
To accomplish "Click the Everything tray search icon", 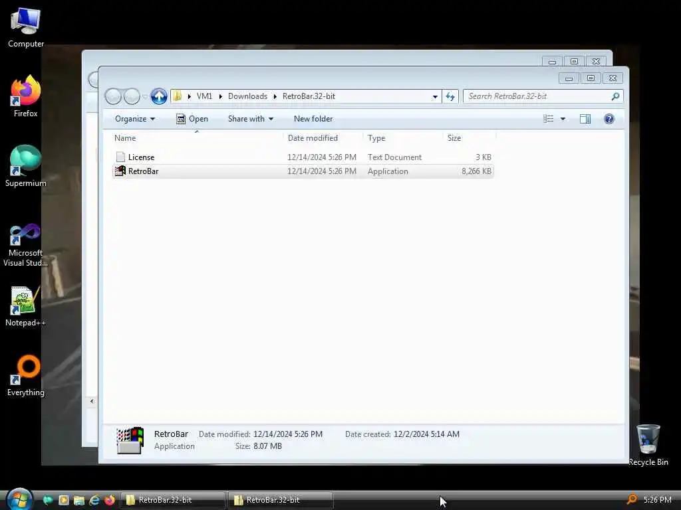I will pos(632,499).
